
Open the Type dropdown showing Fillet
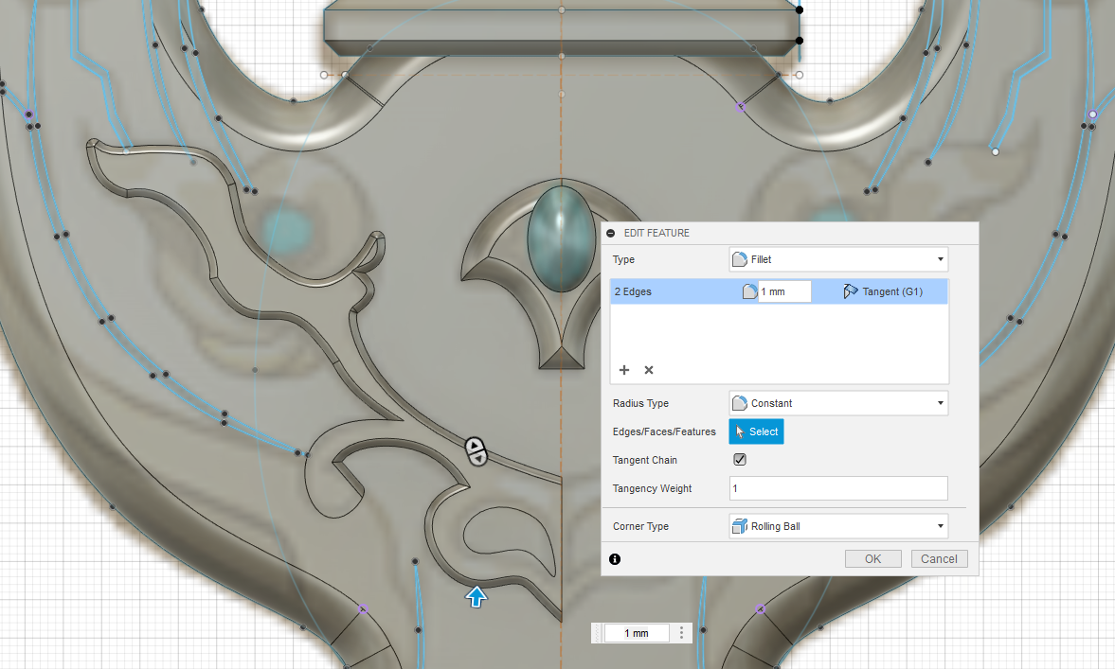838,259
